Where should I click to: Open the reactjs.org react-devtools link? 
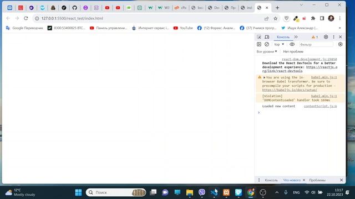(x=300, y=69)
